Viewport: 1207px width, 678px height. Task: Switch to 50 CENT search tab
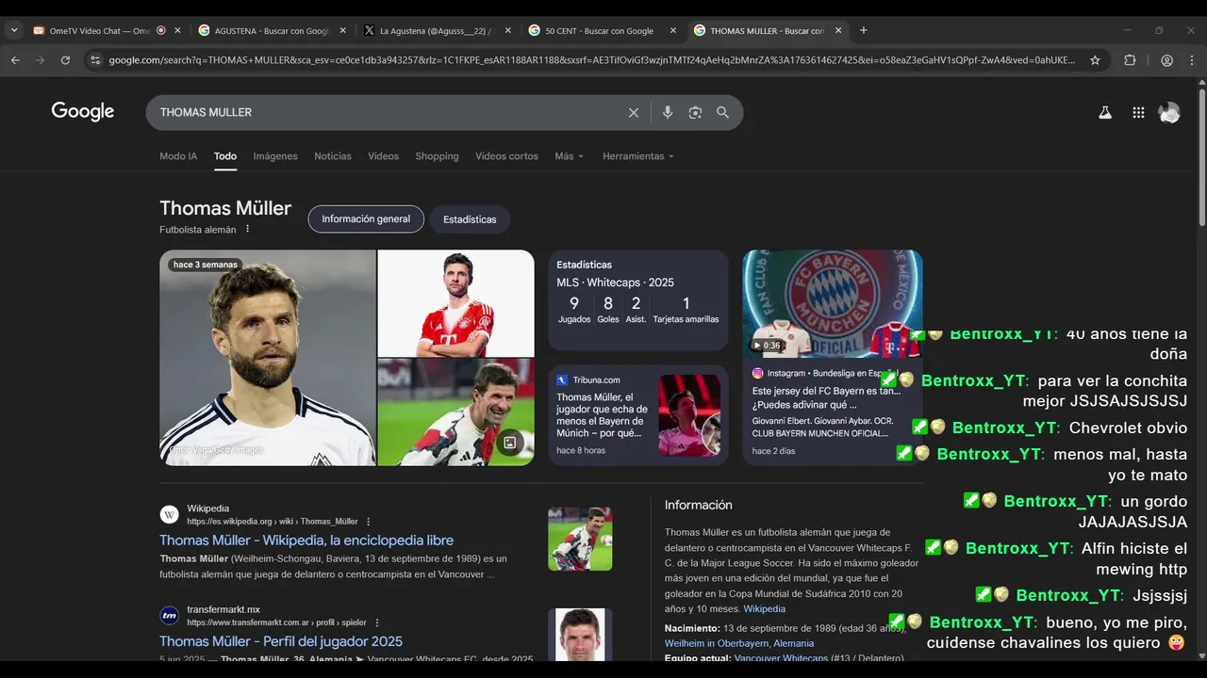pyautogui.click(x=600, y=30)
